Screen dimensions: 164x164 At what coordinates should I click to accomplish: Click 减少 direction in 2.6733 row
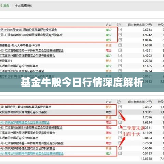109,30
